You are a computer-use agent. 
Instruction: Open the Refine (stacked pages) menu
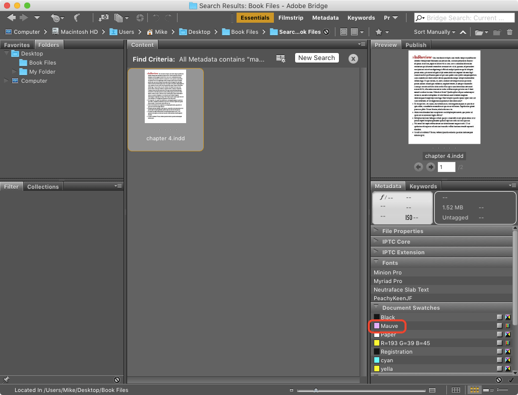click(121, 18)
